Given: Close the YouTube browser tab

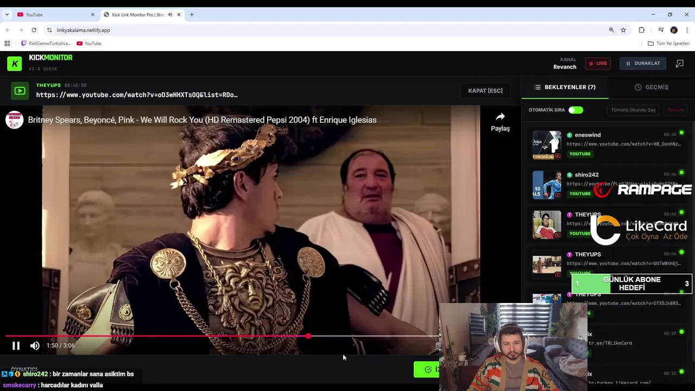Looking at the screenshot, I should pos(92,15).
